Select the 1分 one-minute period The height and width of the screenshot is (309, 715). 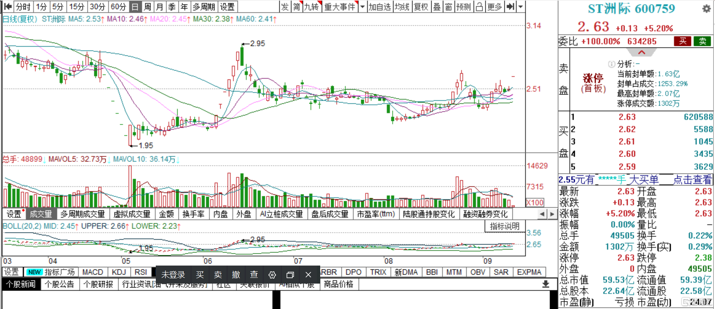[x=42, y=7]
